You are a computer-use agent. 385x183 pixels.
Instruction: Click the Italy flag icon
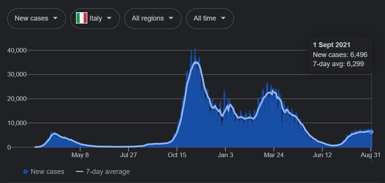tap(82, 18)
